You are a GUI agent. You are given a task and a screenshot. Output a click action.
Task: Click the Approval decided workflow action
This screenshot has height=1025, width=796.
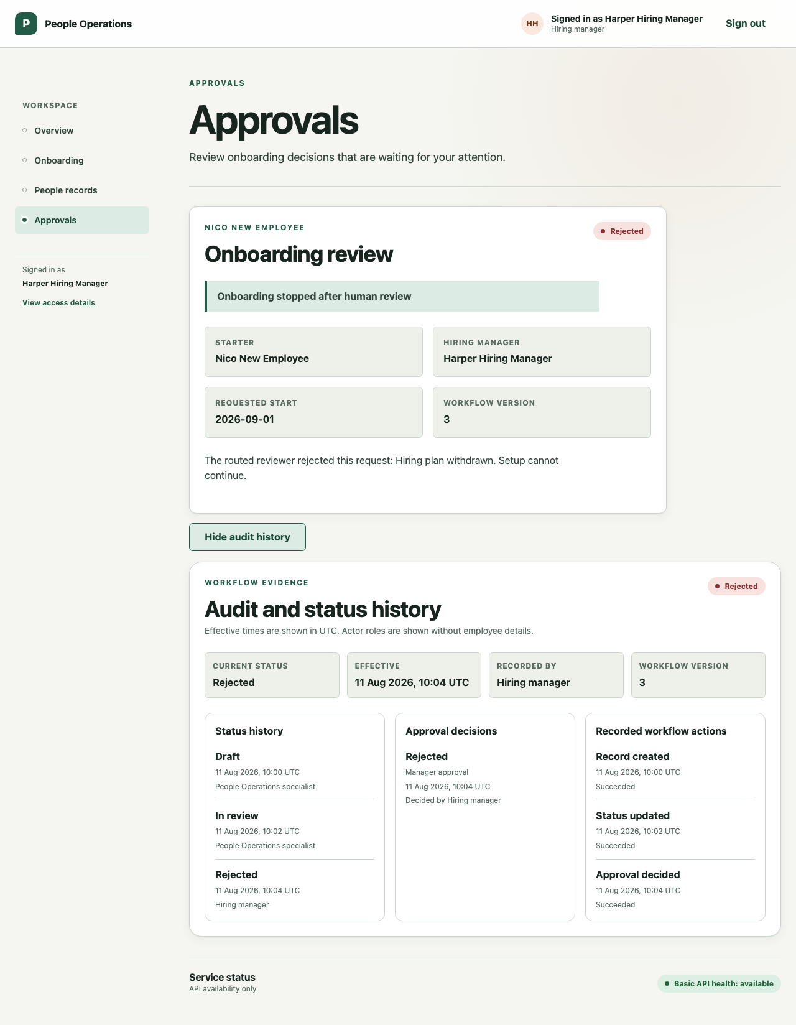(675, 889)
